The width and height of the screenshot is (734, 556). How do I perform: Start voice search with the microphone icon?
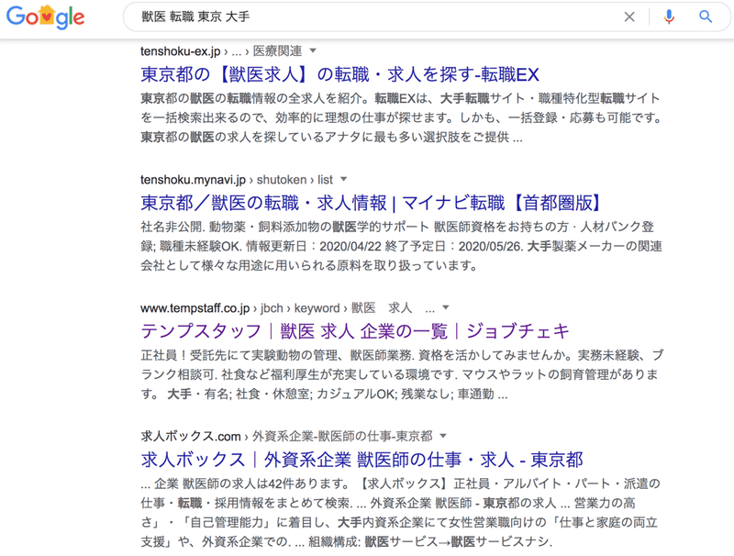(669, 17)
